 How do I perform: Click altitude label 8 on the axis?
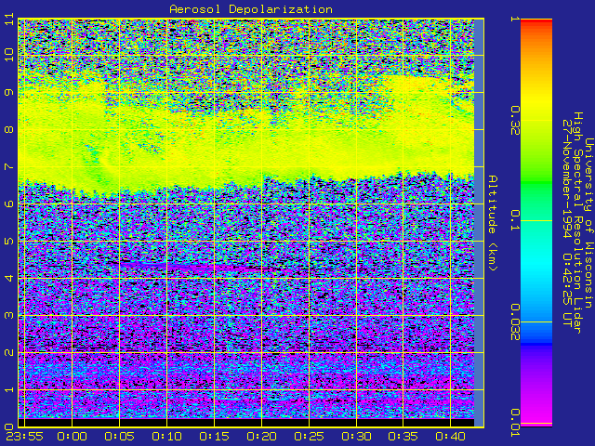coord(9,130)
